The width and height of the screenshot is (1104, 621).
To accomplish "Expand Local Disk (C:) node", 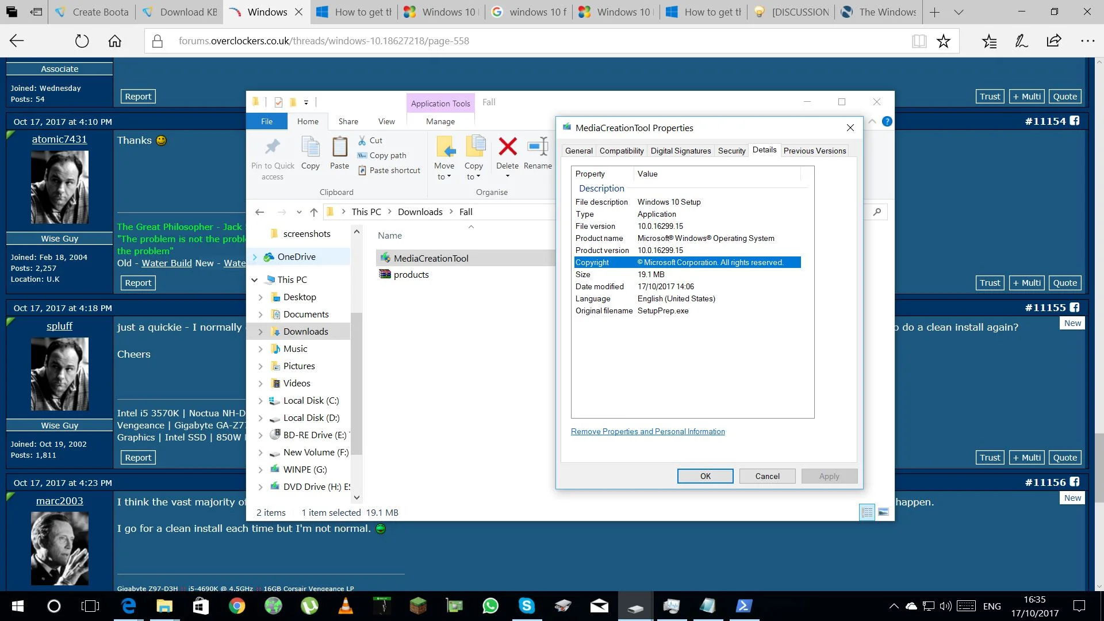I will tap(260, 401).
